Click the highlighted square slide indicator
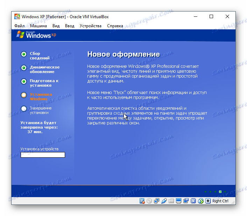Viewport: 247px width, 216px height. 220,192
